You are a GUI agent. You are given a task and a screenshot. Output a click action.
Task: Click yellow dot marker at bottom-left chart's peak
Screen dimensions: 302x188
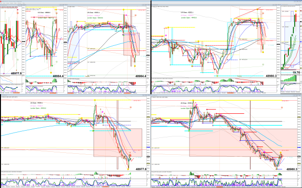pos(95,100)
